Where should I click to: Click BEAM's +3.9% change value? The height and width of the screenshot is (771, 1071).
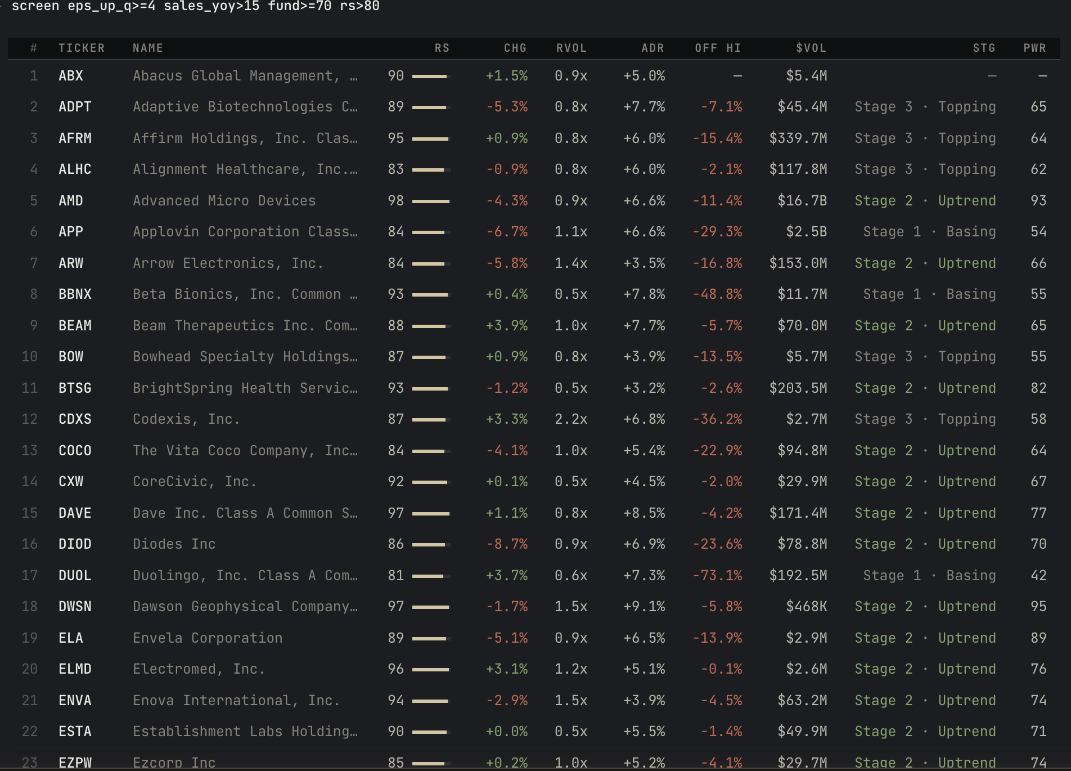[507, 326]
